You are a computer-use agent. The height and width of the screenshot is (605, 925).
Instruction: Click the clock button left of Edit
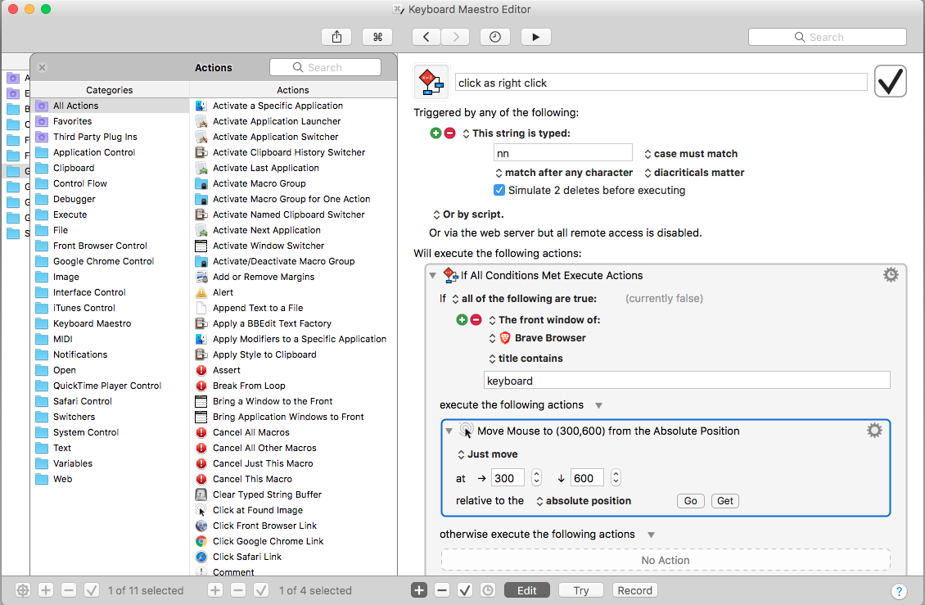(488, 590)
